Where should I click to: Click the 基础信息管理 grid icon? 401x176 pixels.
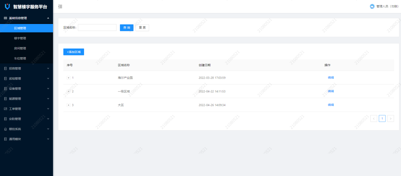[x=5, y=18]
